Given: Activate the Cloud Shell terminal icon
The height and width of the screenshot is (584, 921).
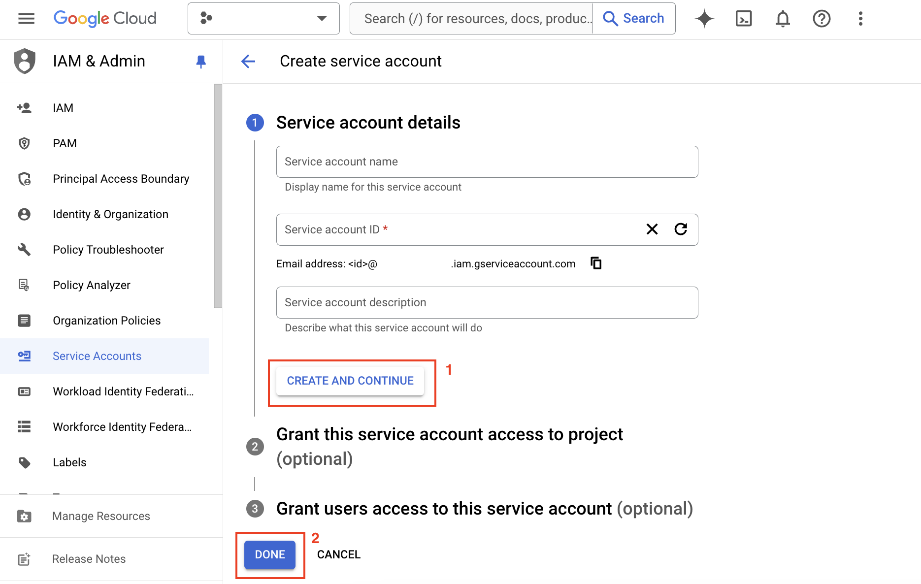Looking at the screenshot, I should coord(743,18).
